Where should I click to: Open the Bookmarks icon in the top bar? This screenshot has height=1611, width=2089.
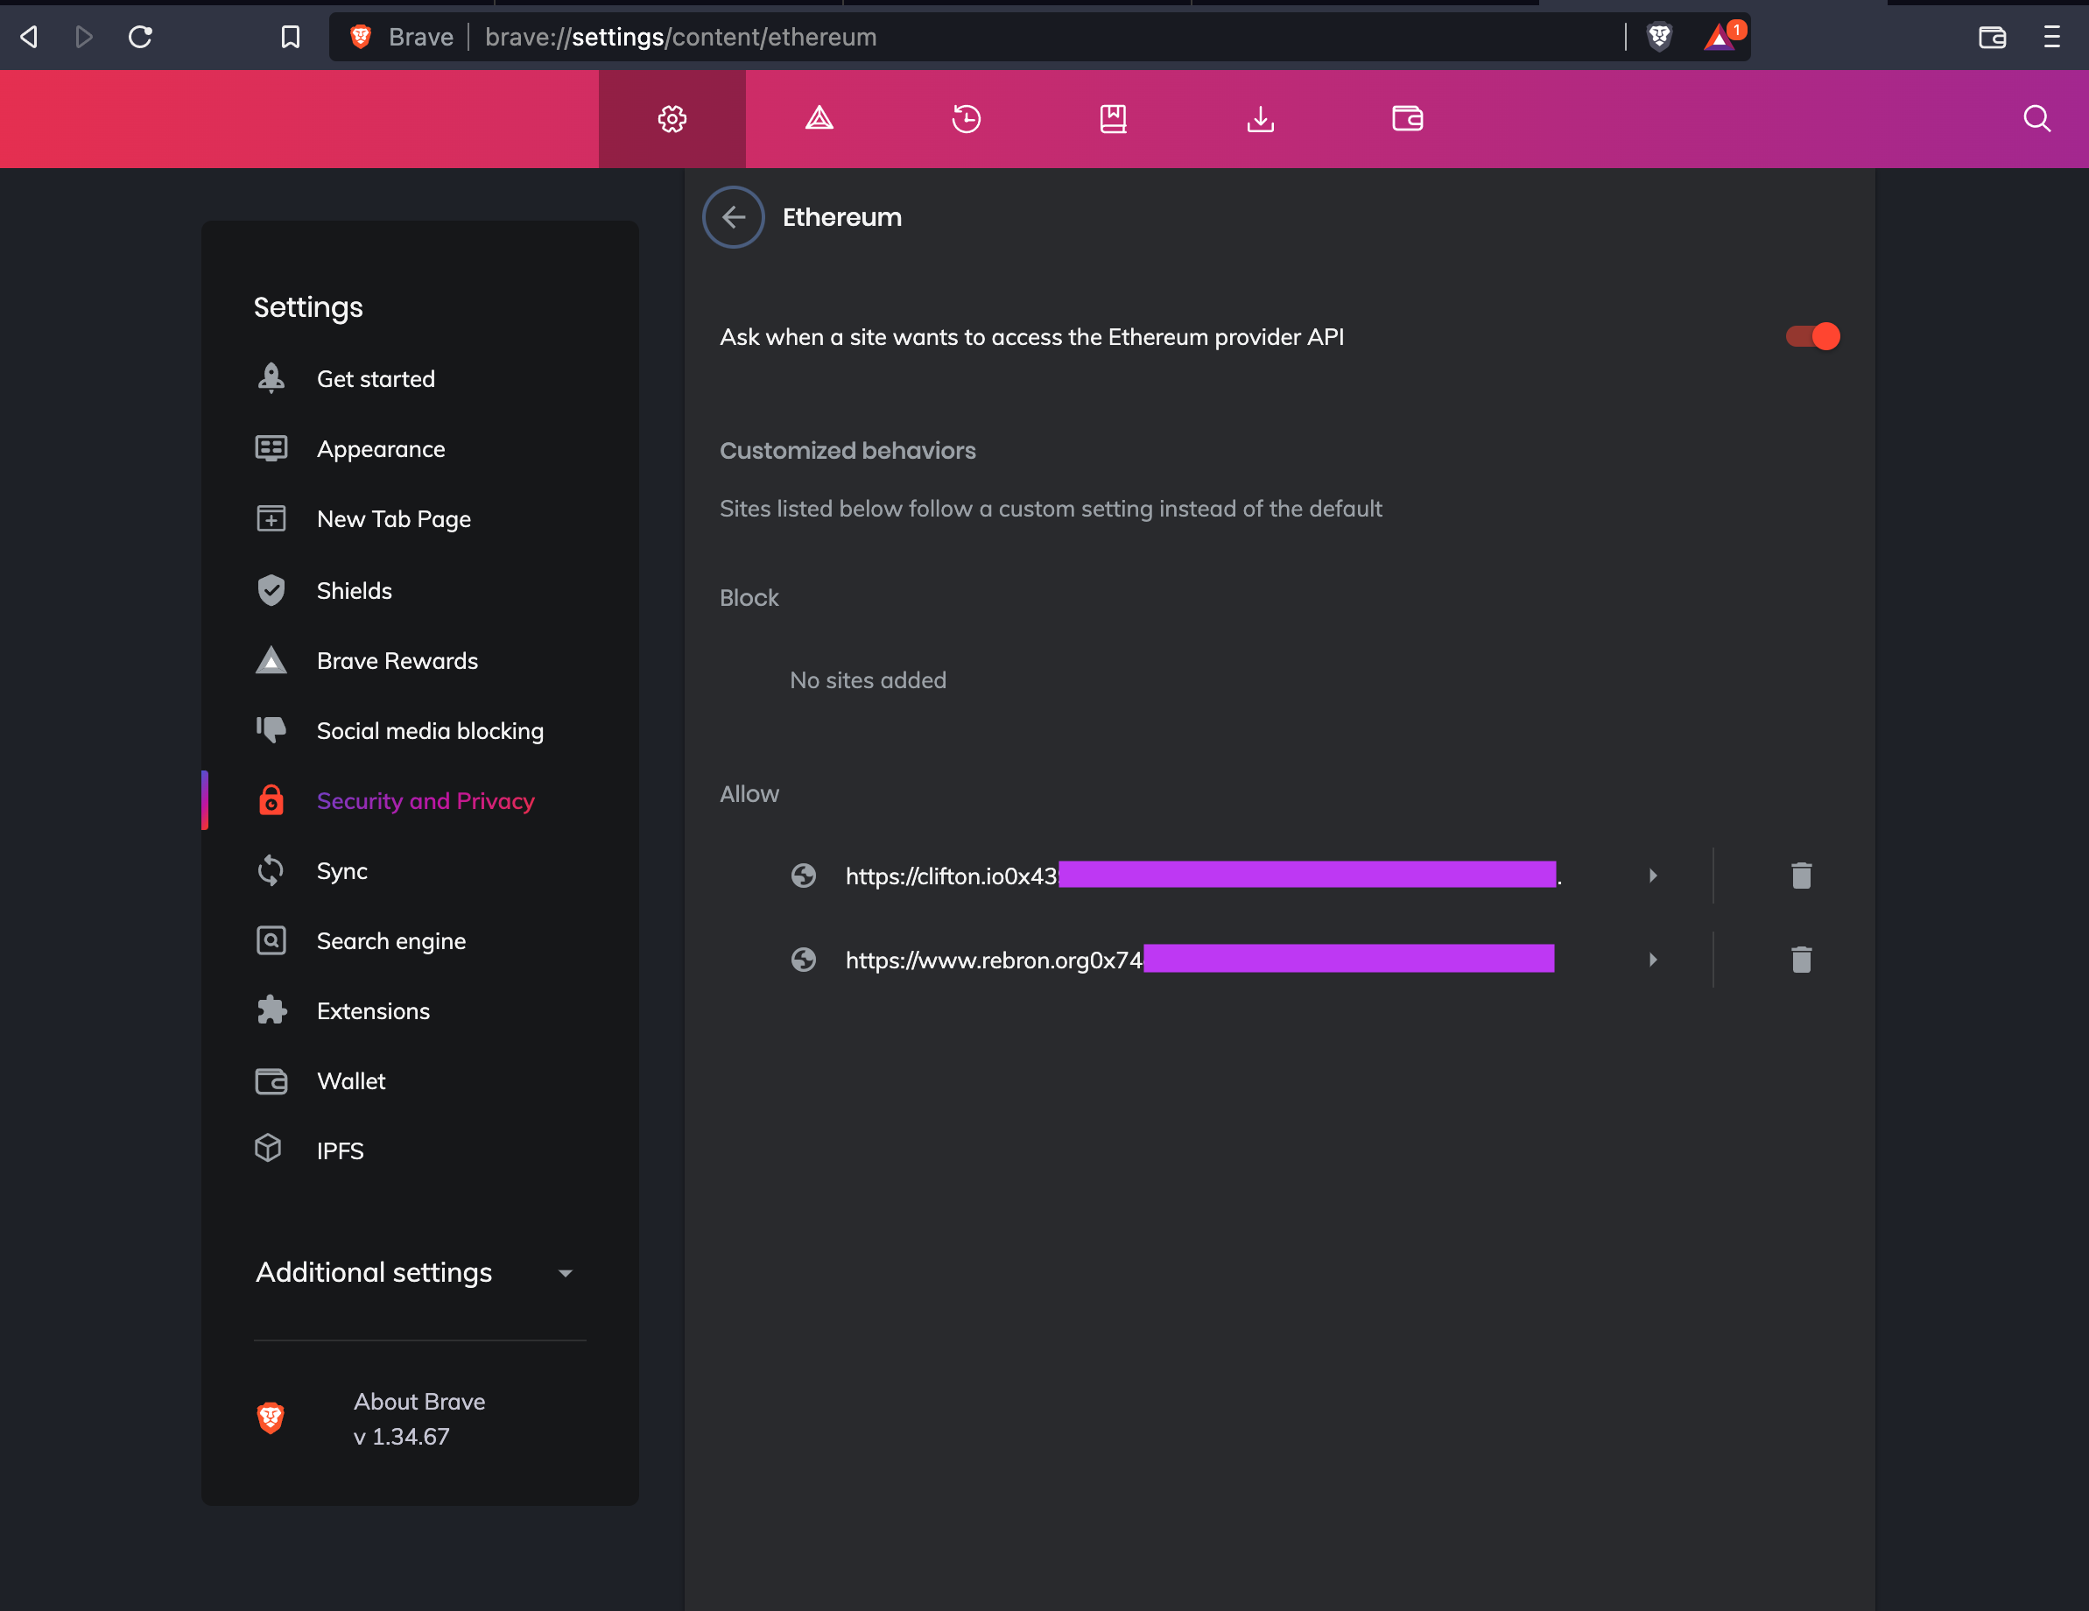point(1113,118)
